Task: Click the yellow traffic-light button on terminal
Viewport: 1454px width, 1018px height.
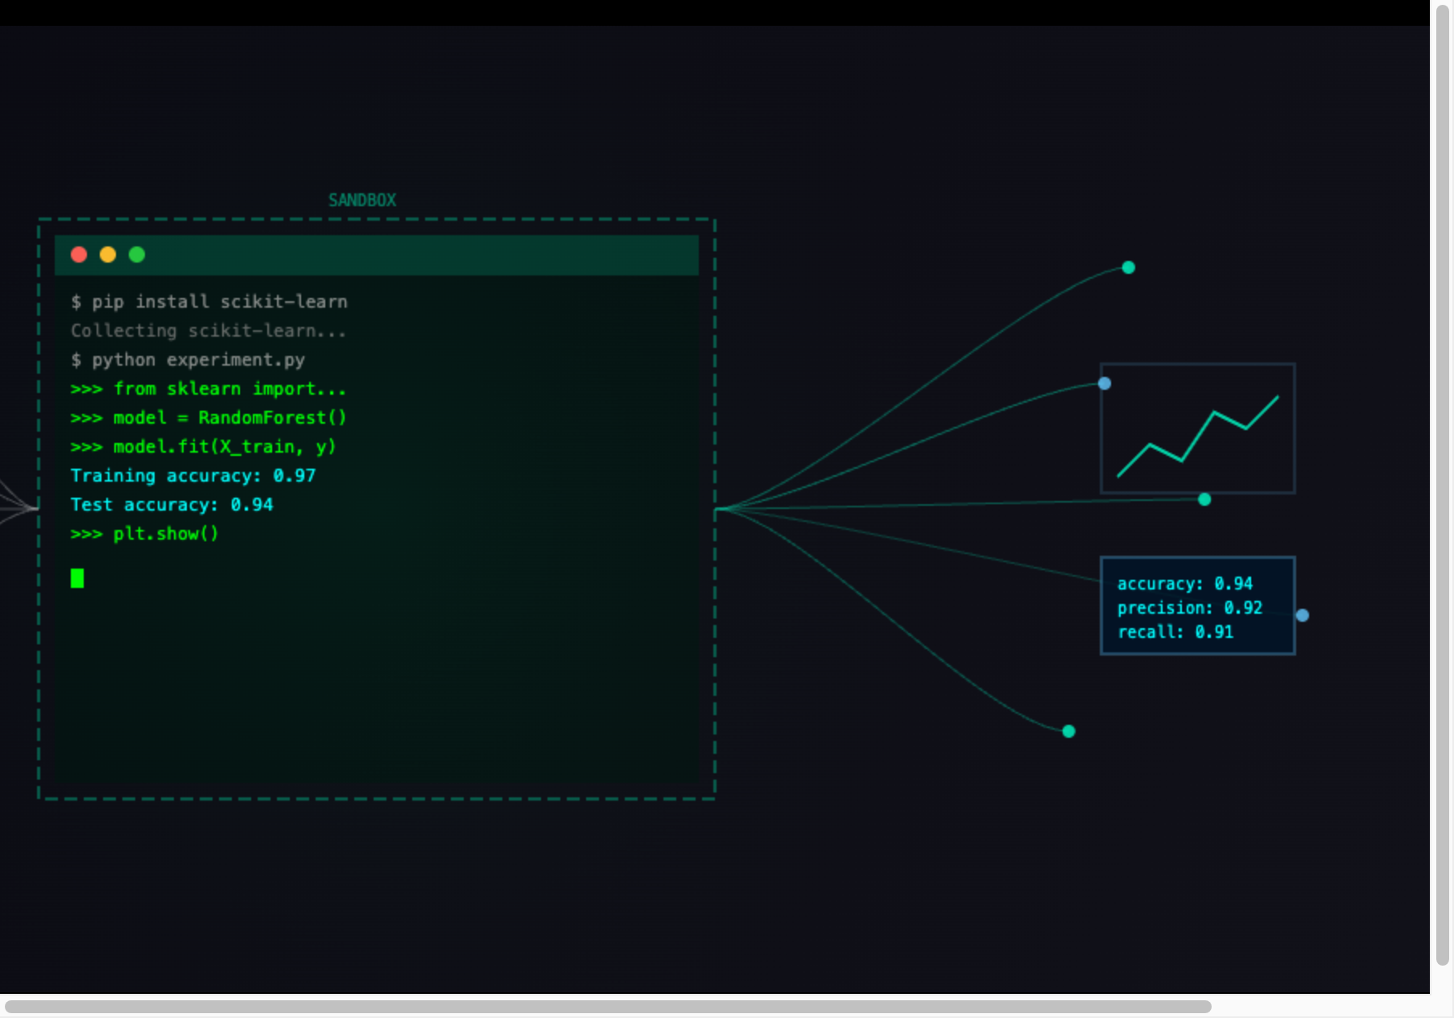Action: pos(108,255)
